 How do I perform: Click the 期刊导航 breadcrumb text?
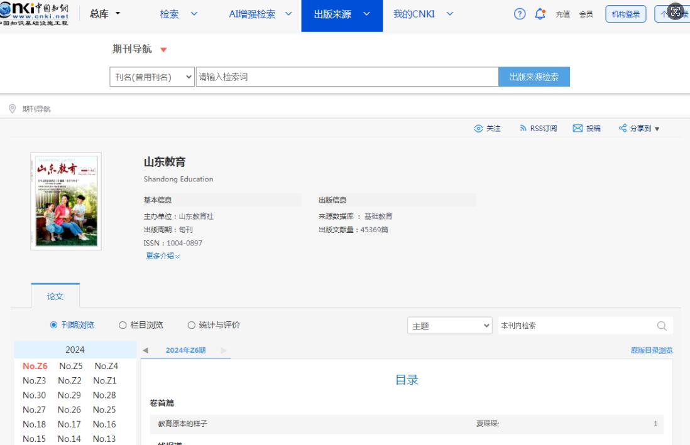(x=36, y=109)
